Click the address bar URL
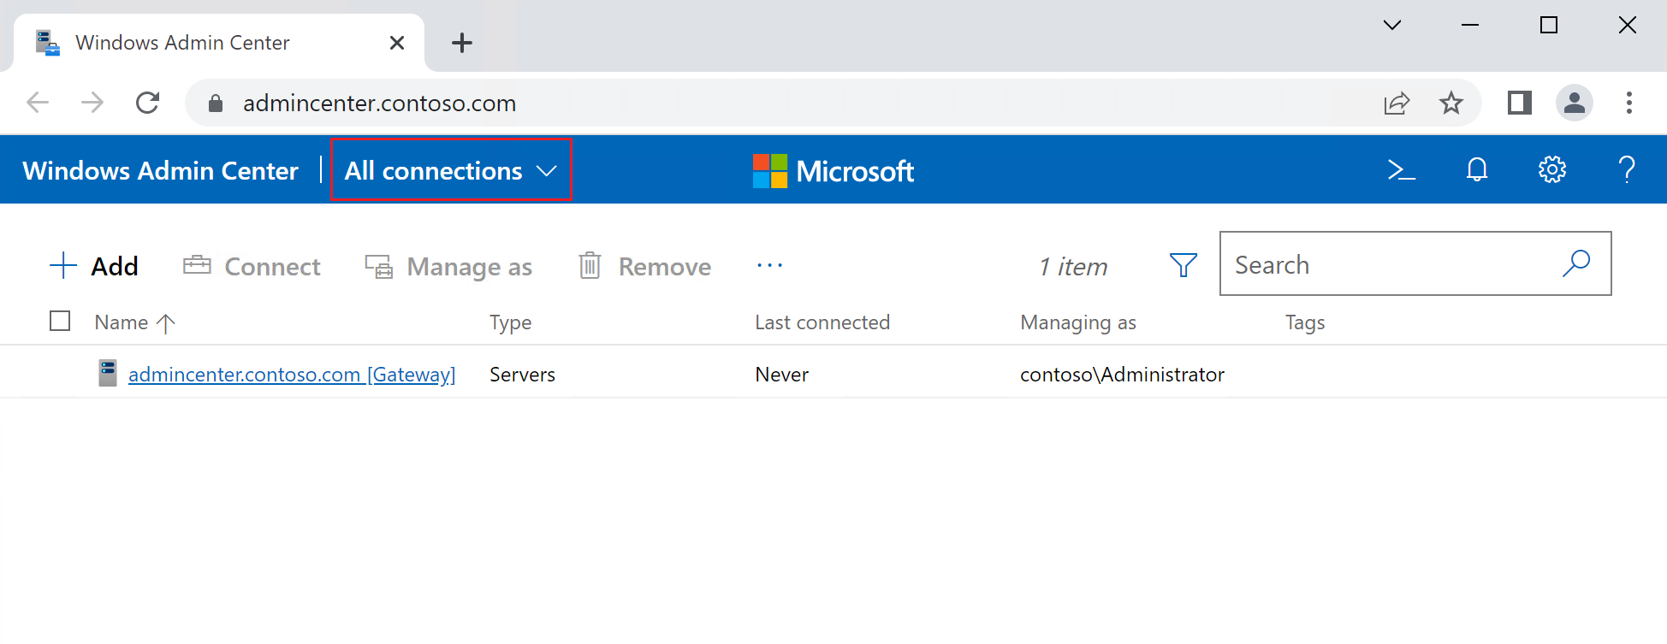The image size is (1667, 644). [x=380, y=103]
